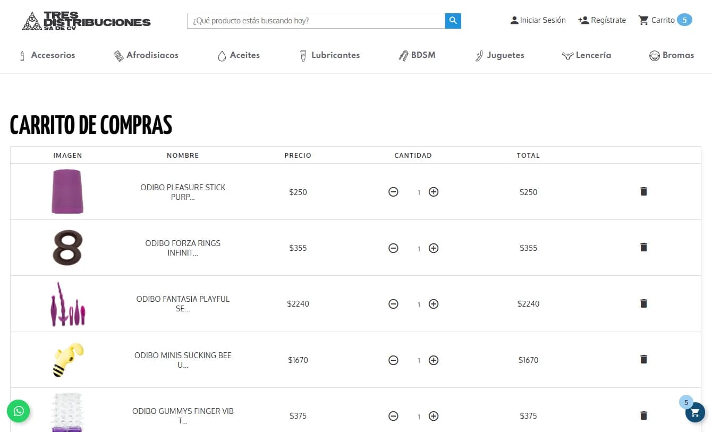The height and width of the screenshot is (432, 712).
Task: Go to the Aceites category
Action: 239,55
